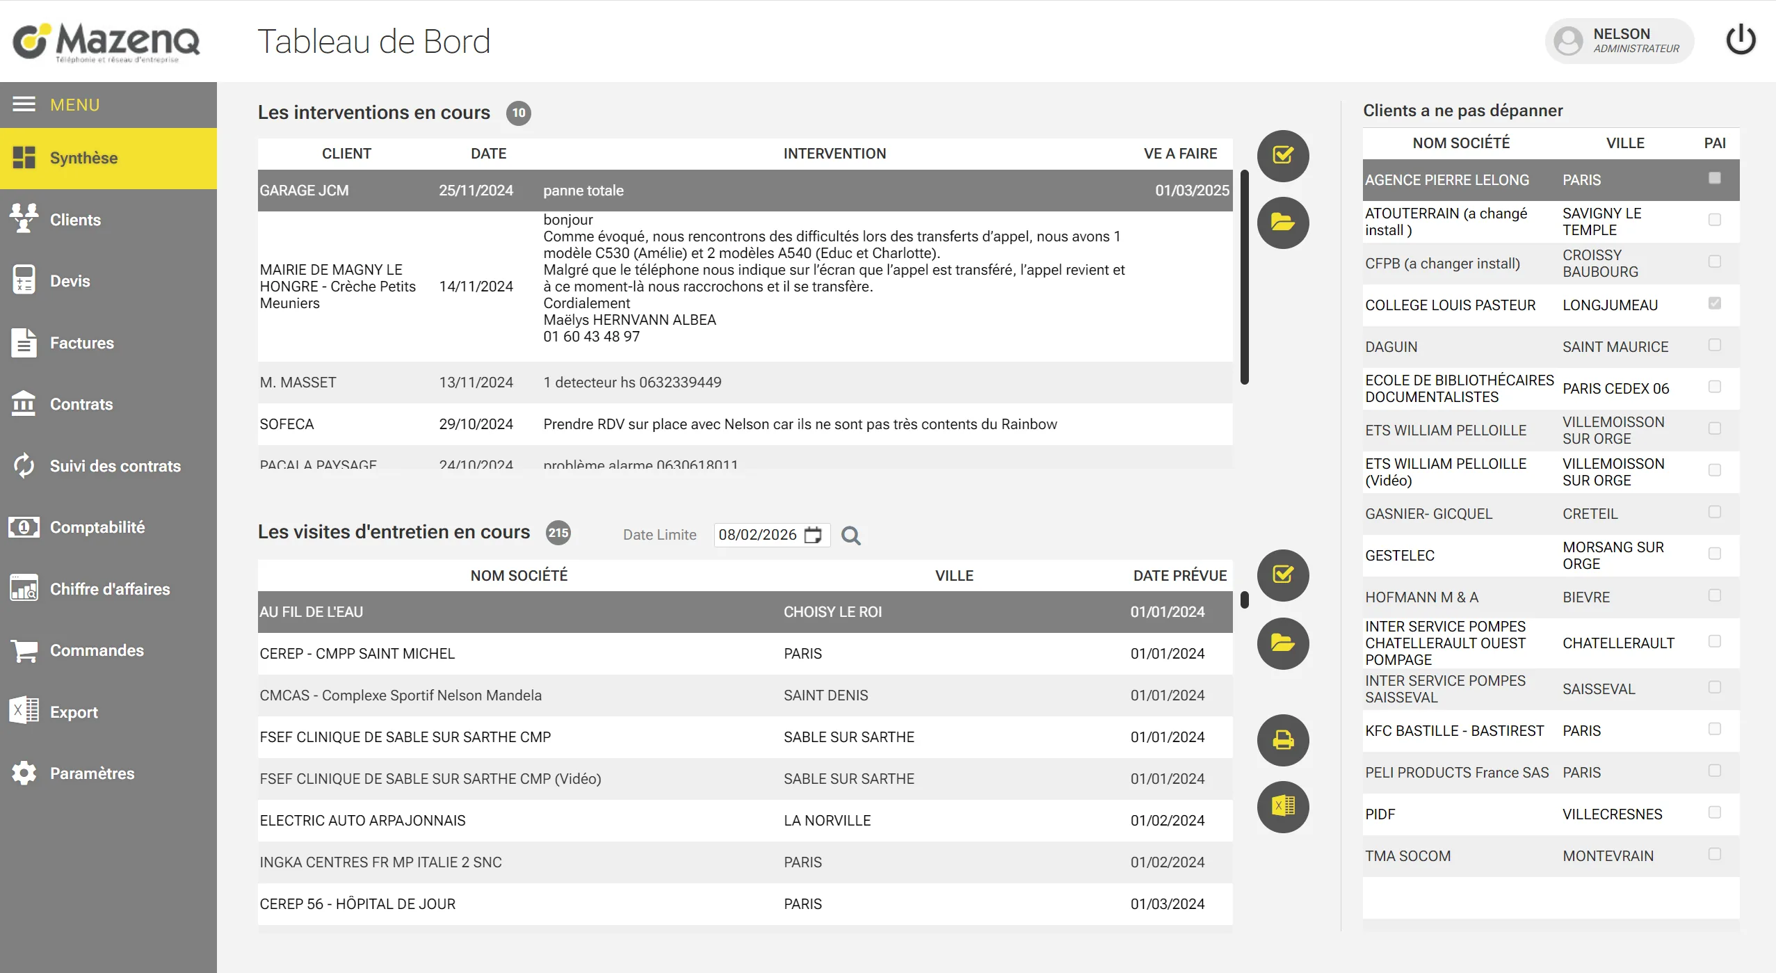The height and width of the screenshot is (973, 1776).
Task: Open Devis in sidebar
Action: pos(108,281)
